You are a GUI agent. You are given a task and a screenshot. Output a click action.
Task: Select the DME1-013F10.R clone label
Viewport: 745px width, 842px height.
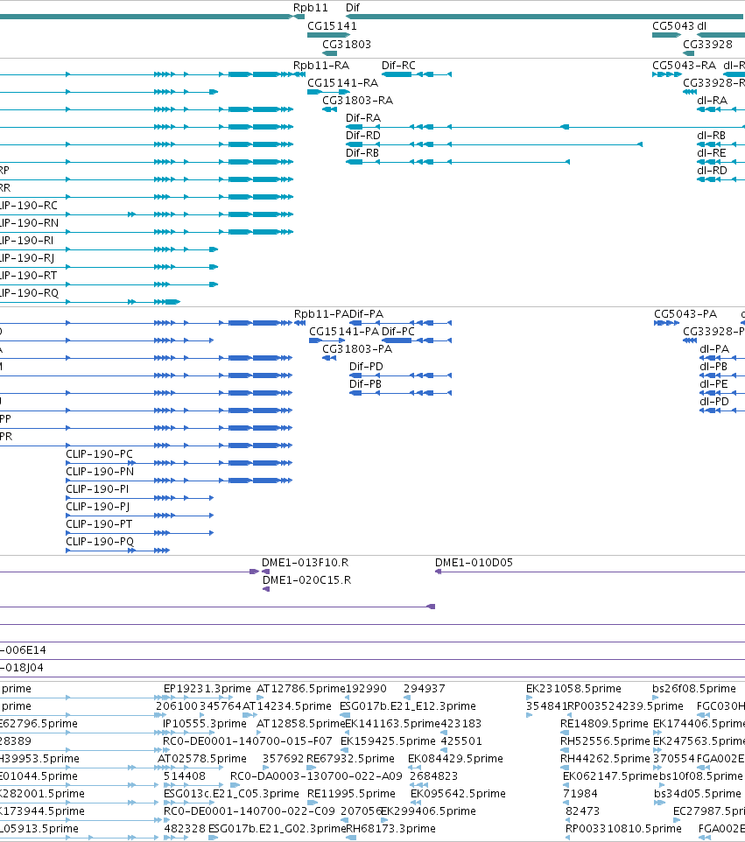click(305, 562)
